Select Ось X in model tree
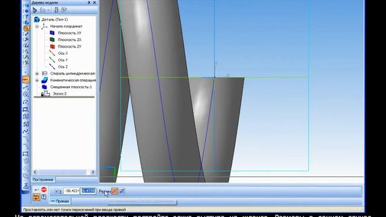Viewport: 386px width, 217px height. 63,54
